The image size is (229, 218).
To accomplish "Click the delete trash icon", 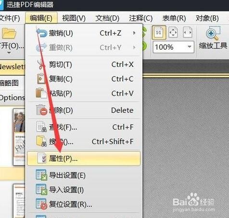I will (41, 110).
